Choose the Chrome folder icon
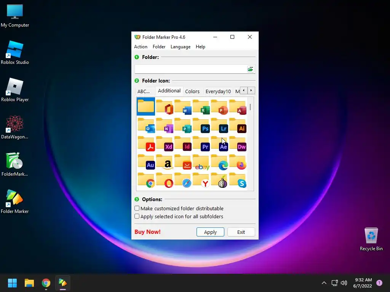This screenshot has width=390, height=292. [146, 180]
